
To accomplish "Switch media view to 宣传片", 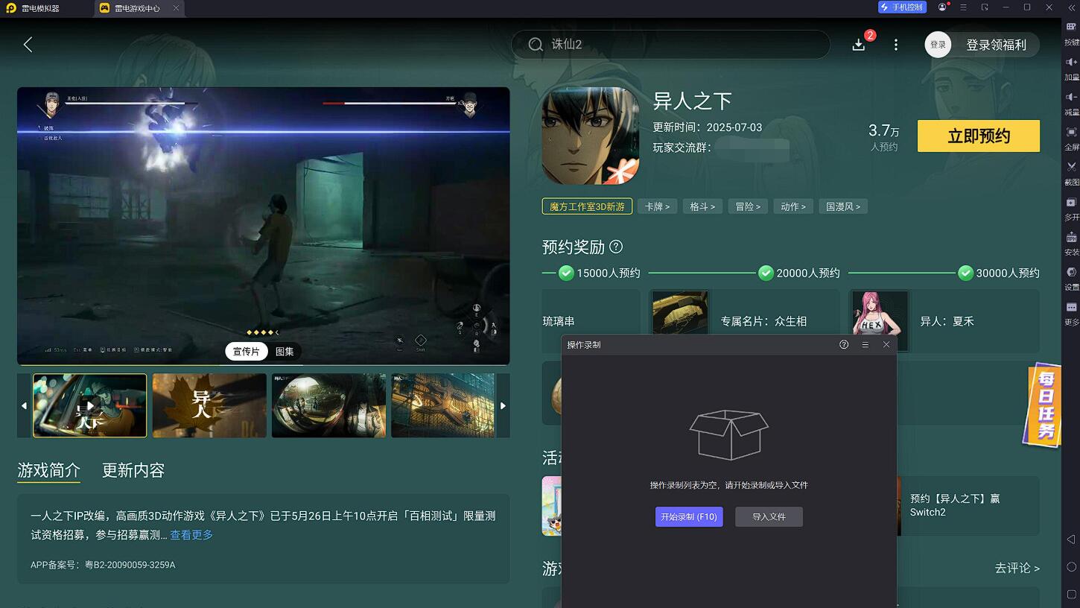I will click(x=247, y=351).
